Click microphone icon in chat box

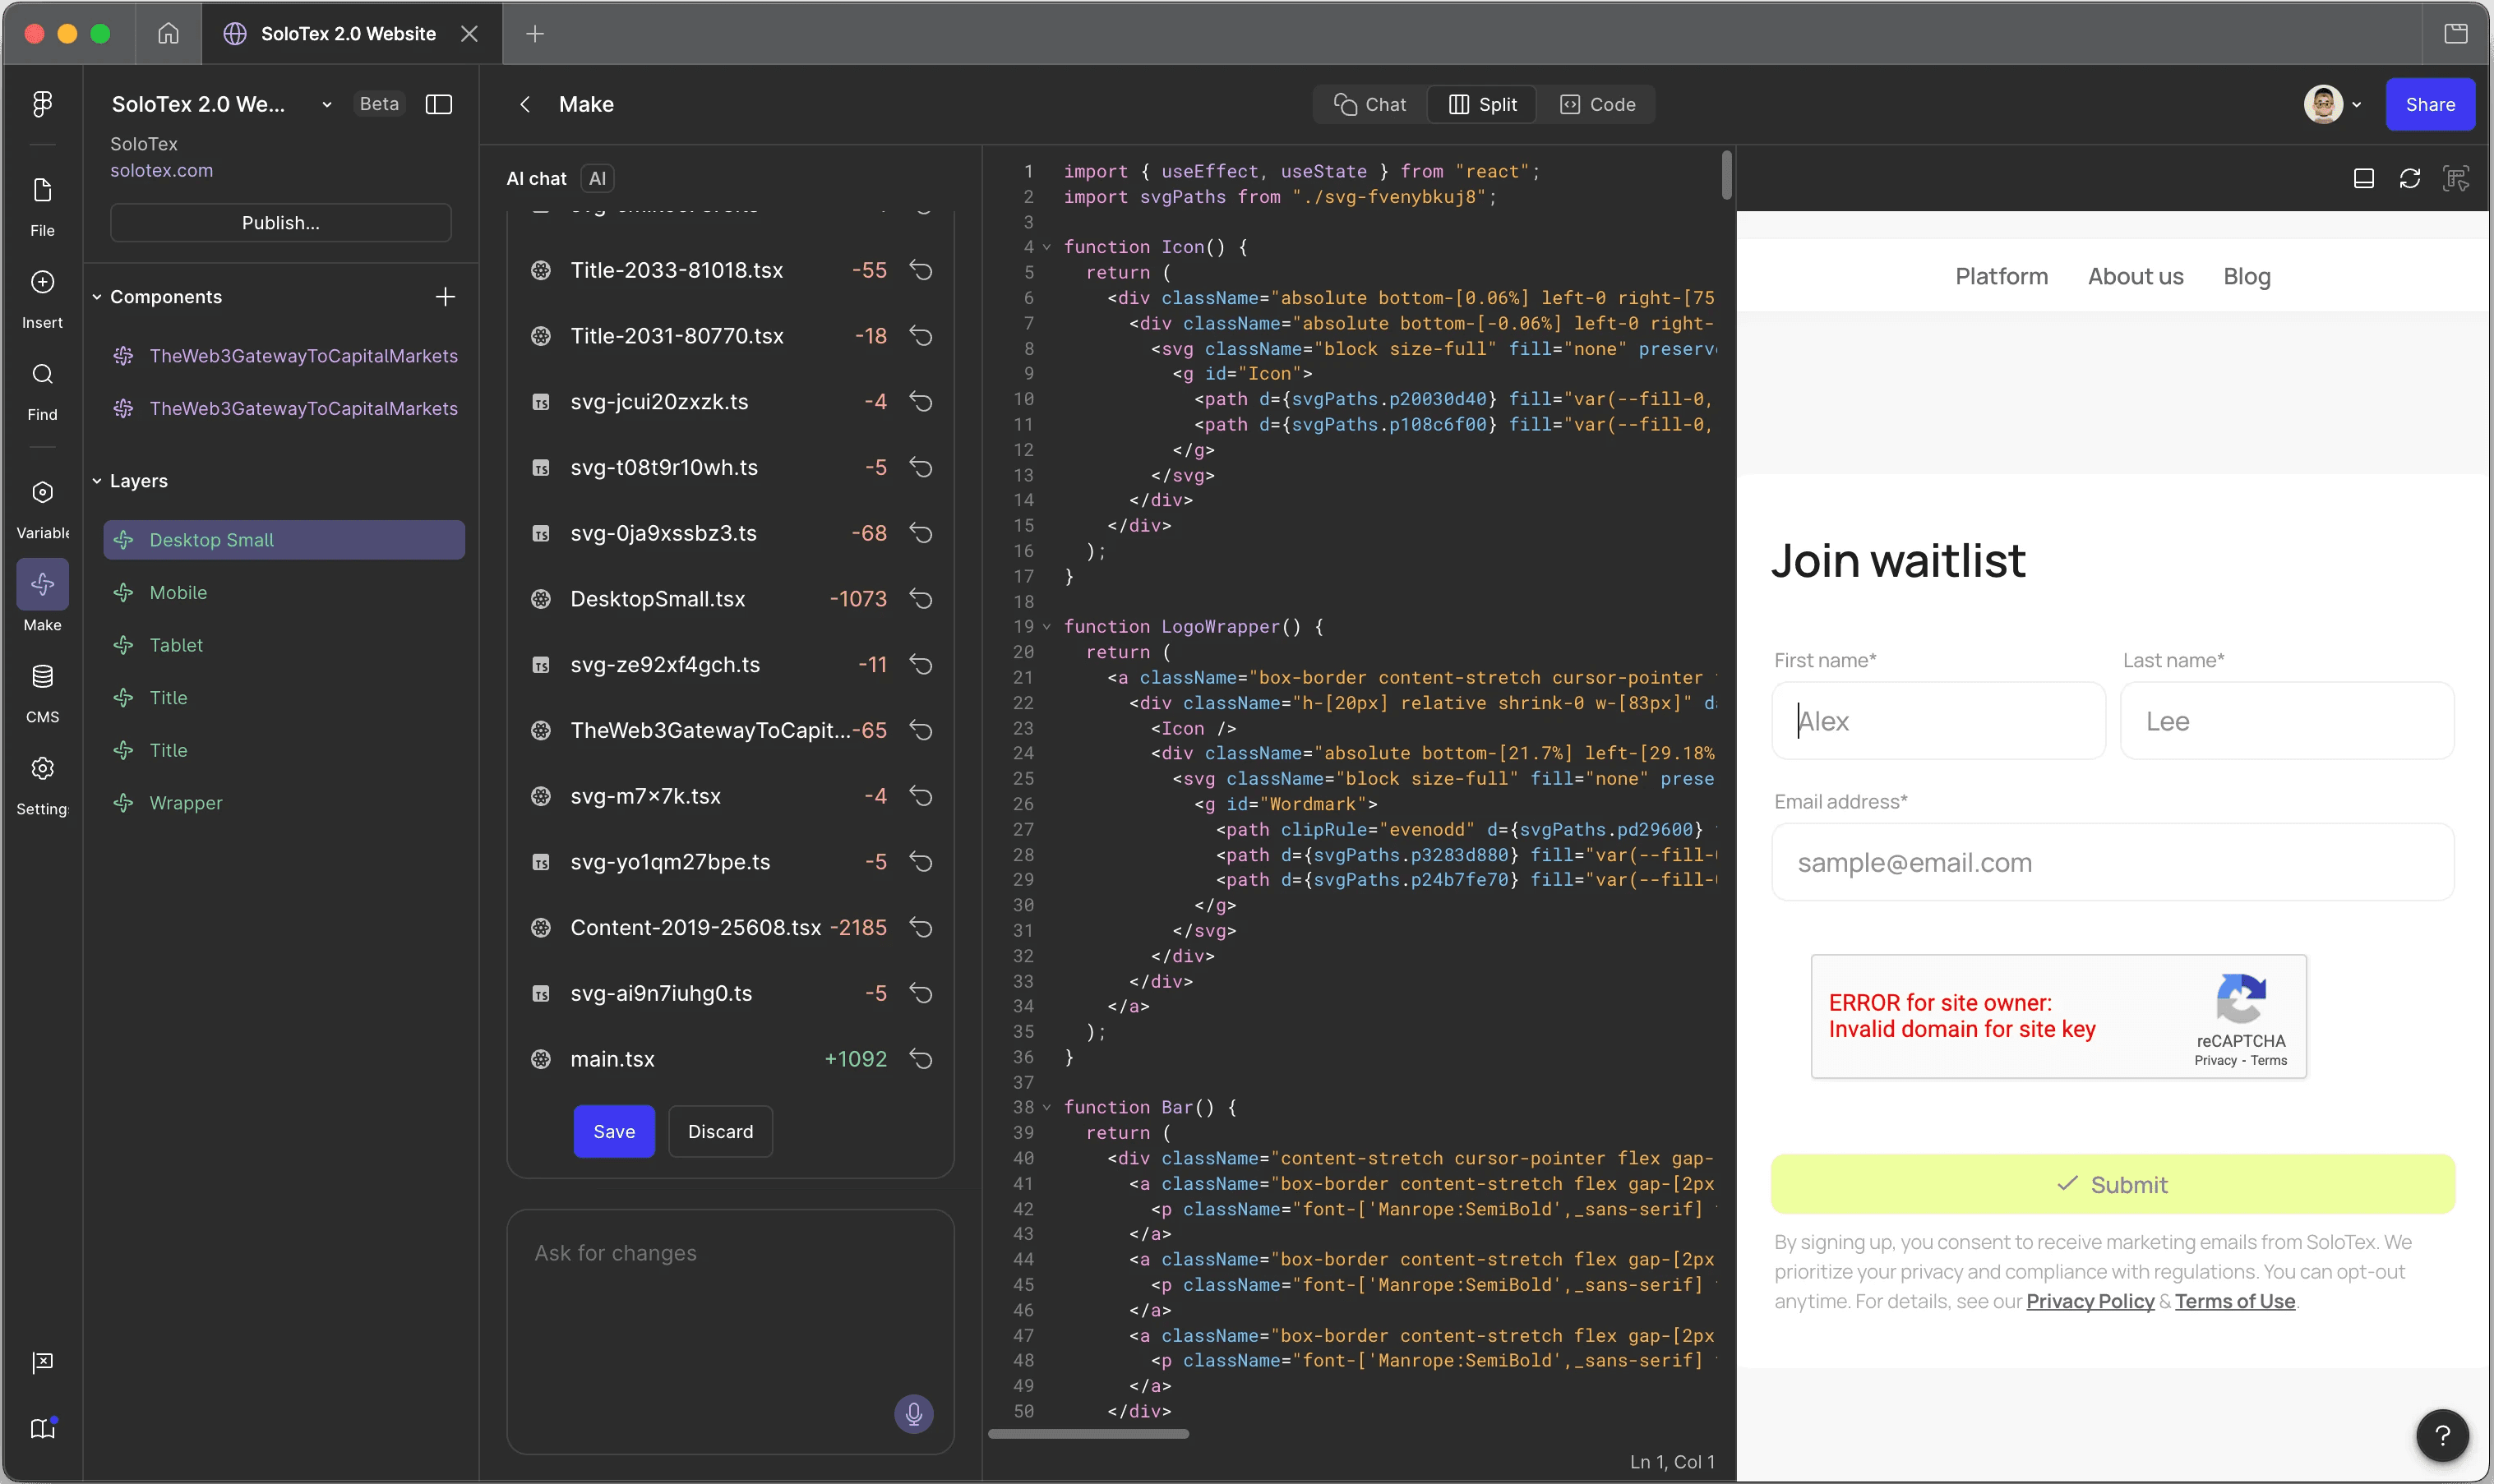point(912,1413)
